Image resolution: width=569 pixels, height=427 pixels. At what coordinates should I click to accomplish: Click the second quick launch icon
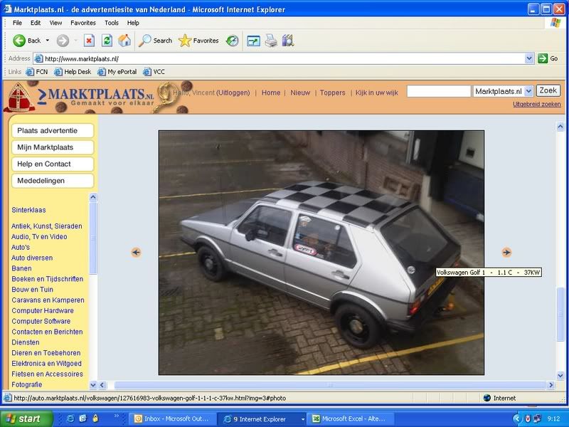(83, 418)
